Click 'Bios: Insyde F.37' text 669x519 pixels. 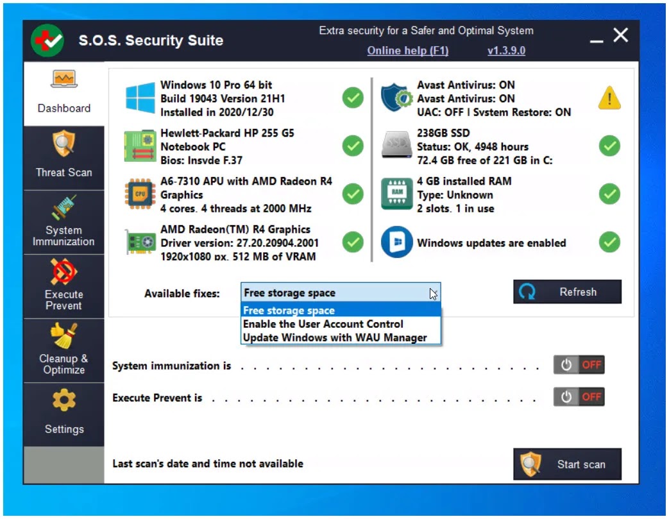tap(201, 160)
